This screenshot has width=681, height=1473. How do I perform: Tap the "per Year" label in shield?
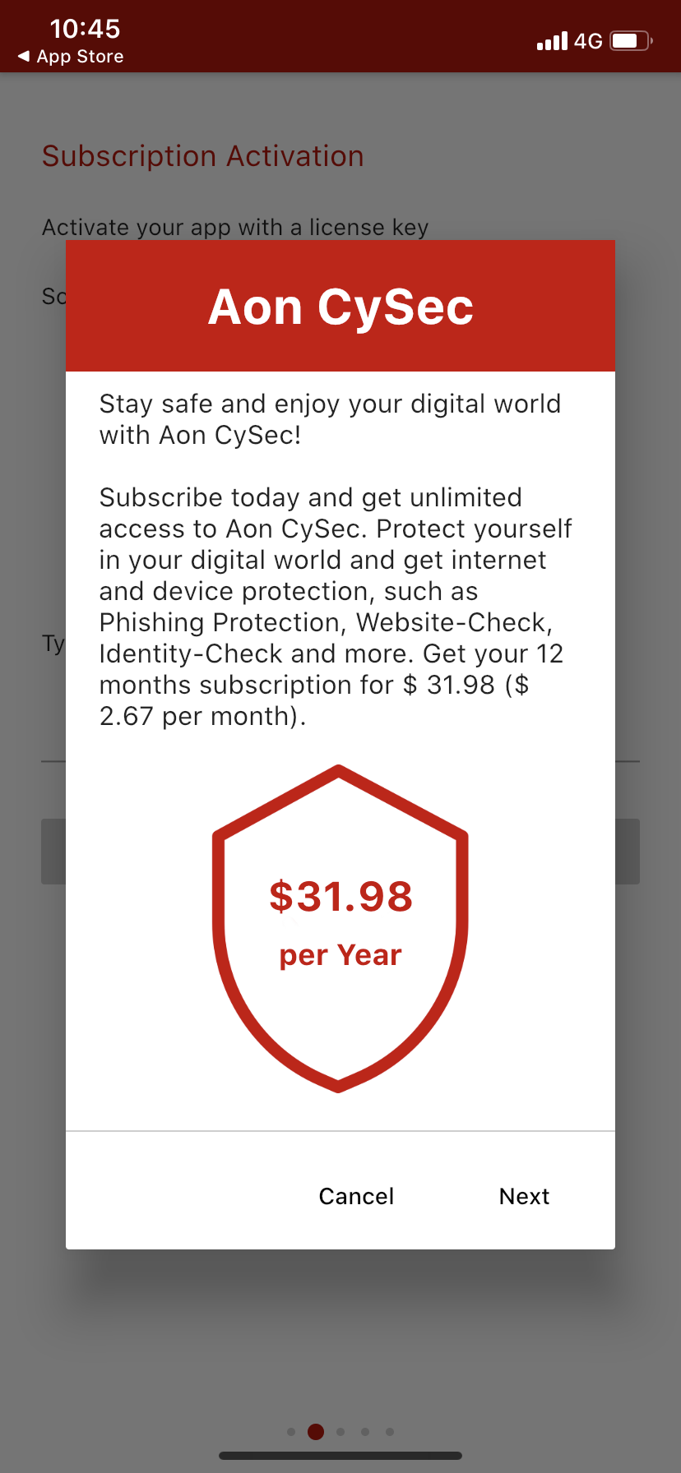pyautogui.click(x=340, y=955)
